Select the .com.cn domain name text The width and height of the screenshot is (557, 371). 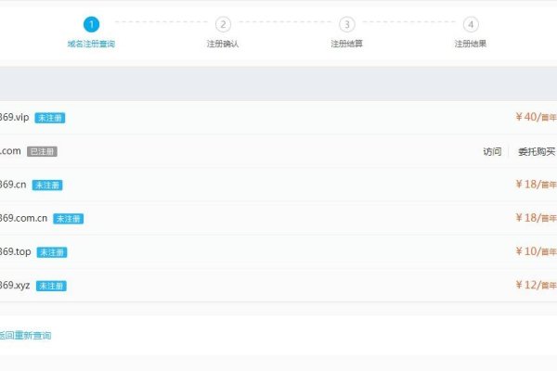23,218
